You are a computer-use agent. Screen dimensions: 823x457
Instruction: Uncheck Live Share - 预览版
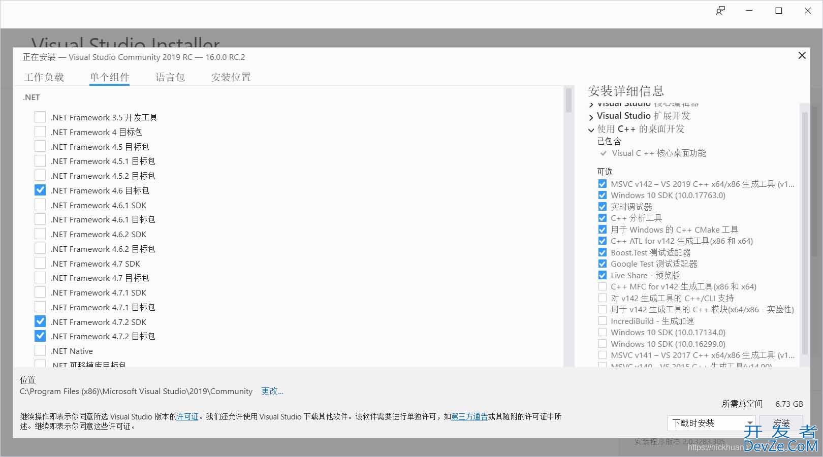603,275
